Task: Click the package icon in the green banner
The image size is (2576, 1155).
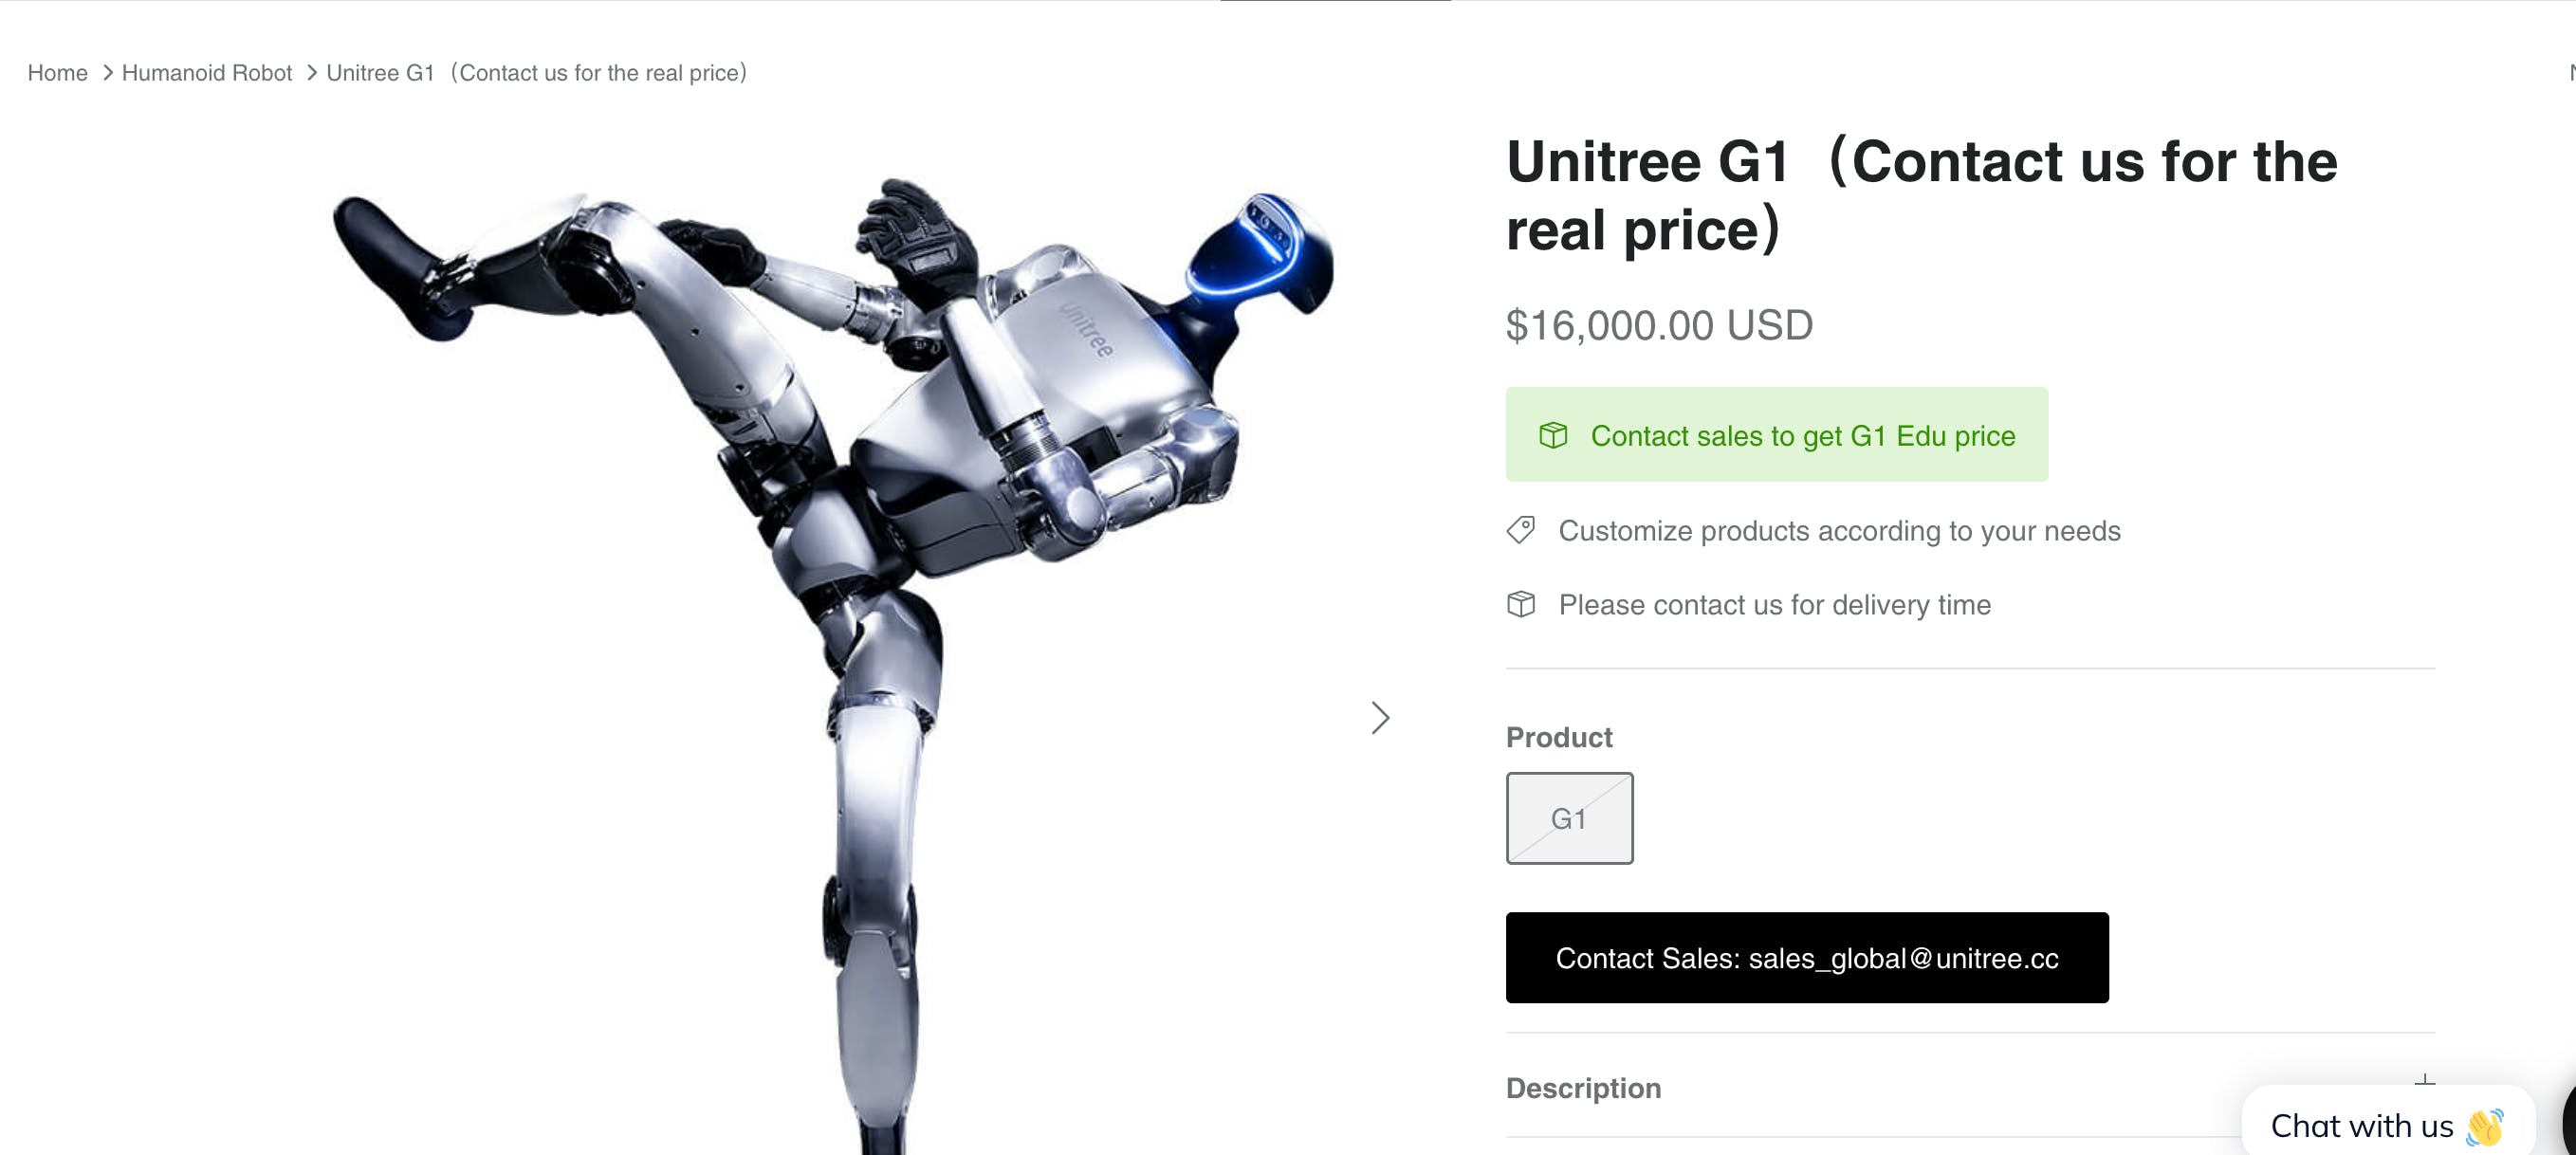Action: 1552,435
